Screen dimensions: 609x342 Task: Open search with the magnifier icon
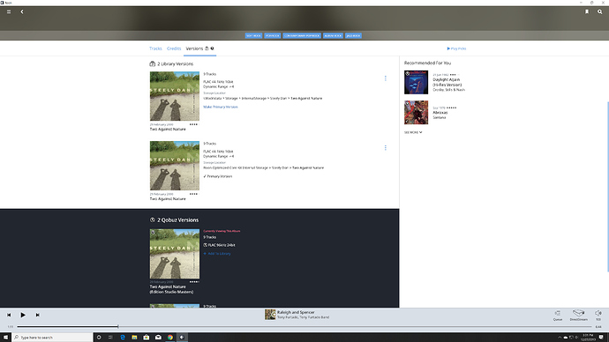click(599, 11)
